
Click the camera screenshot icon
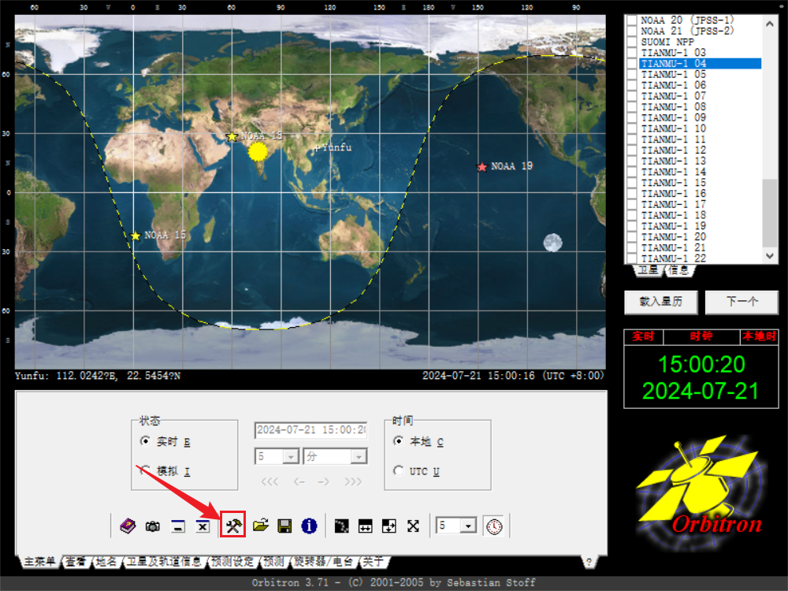coord(153,526)
